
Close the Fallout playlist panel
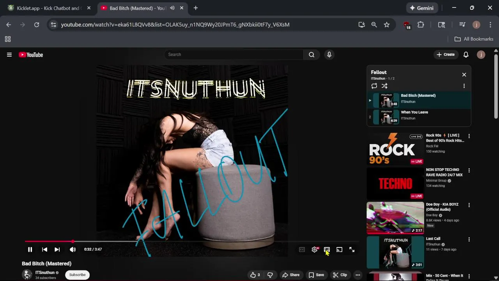coord(464,75)
